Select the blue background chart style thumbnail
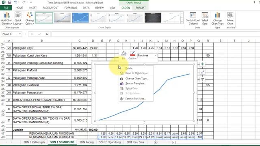The image size is (260, 146). tap(80, 17)
